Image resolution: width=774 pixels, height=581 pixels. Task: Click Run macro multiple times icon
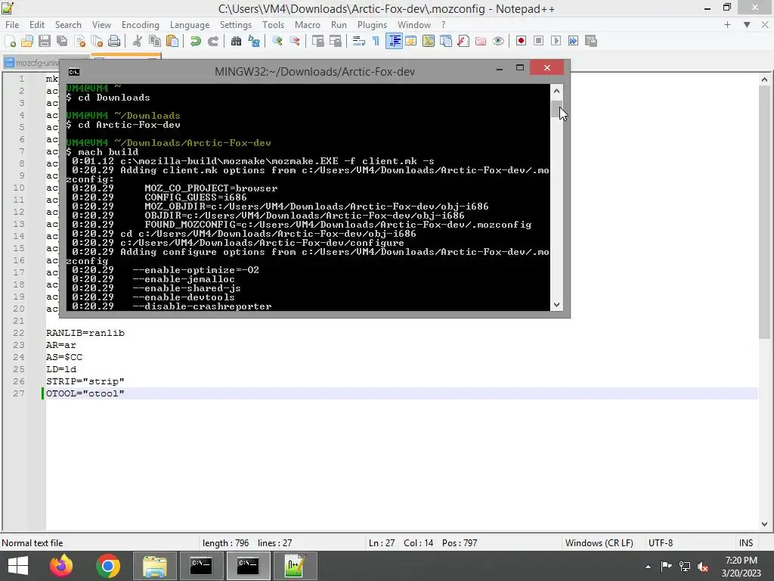(573, 41)
